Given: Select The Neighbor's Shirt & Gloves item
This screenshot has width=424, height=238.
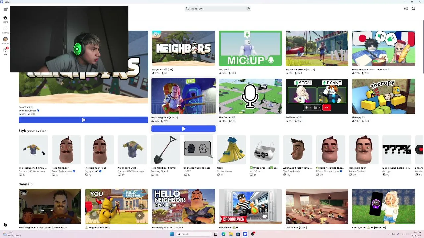Looking at the screenshot, I should [x=33, y=150].
